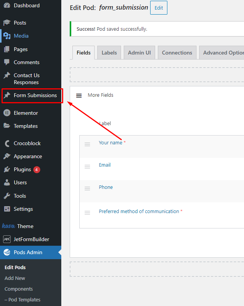Viewport: 244px width, 306px height.
Task: Open Add New under Pods Admin
Action: click(15, 278)
